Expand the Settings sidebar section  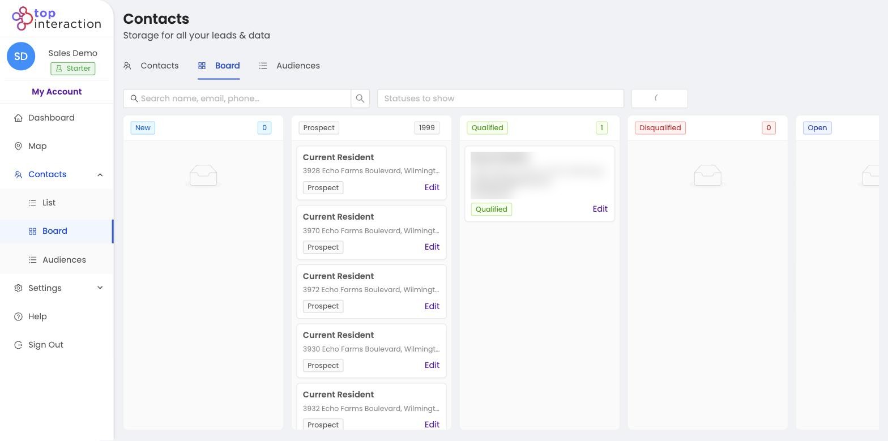point(100,288)
